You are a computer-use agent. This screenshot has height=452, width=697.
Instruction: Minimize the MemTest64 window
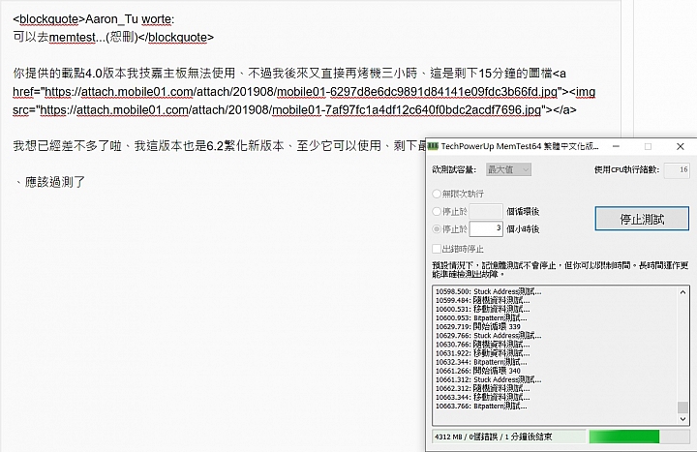pyautogui.click(x=616, y=146)
